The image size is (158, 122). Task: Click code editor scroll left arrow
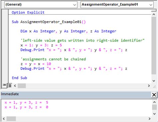tap(15, 86)
